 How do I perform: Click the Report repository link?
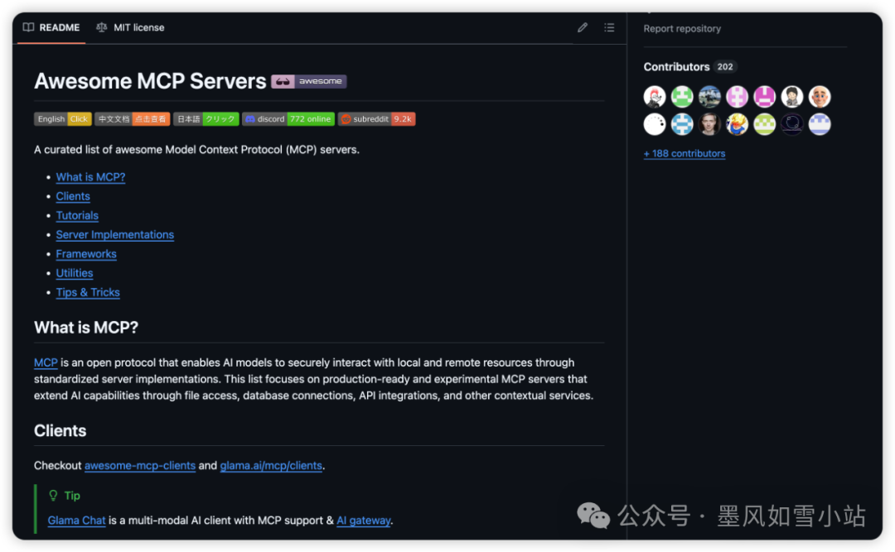click(682, 28)
